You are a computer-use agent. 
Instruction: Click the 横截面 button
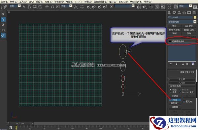point(175,107)
